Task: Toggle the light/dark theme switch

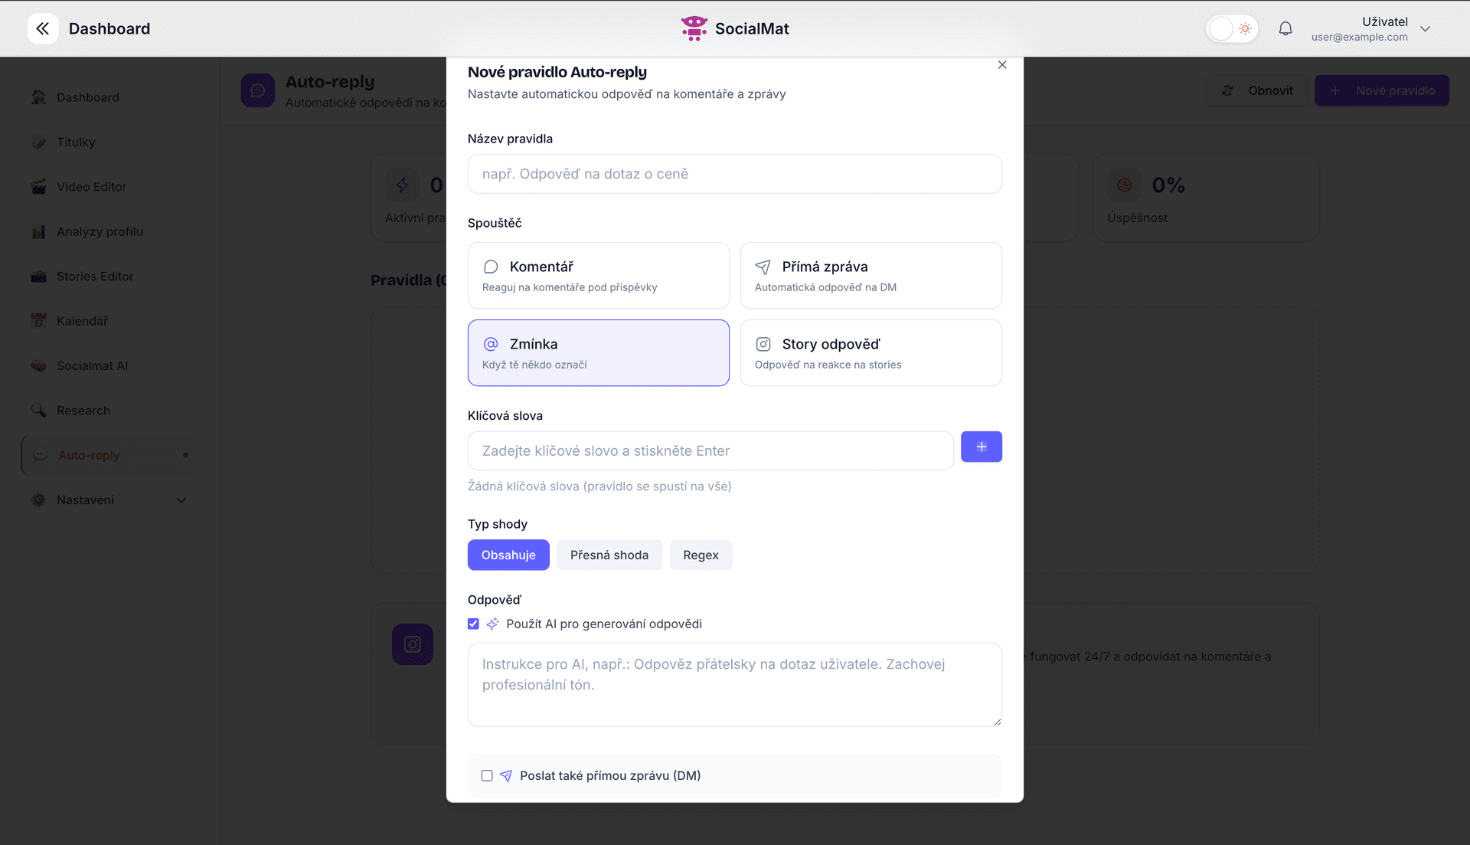Action: tap(1232, 29)
